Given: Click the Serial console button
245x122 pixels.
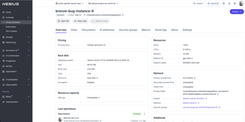Looking at the screenshot, I should coord(100,21).
